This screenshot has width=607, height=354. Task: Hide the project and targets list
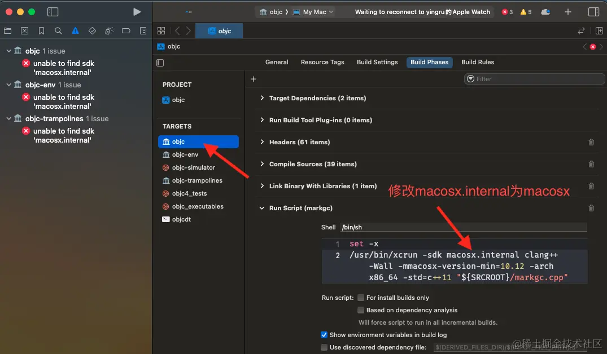pos(160,63)
